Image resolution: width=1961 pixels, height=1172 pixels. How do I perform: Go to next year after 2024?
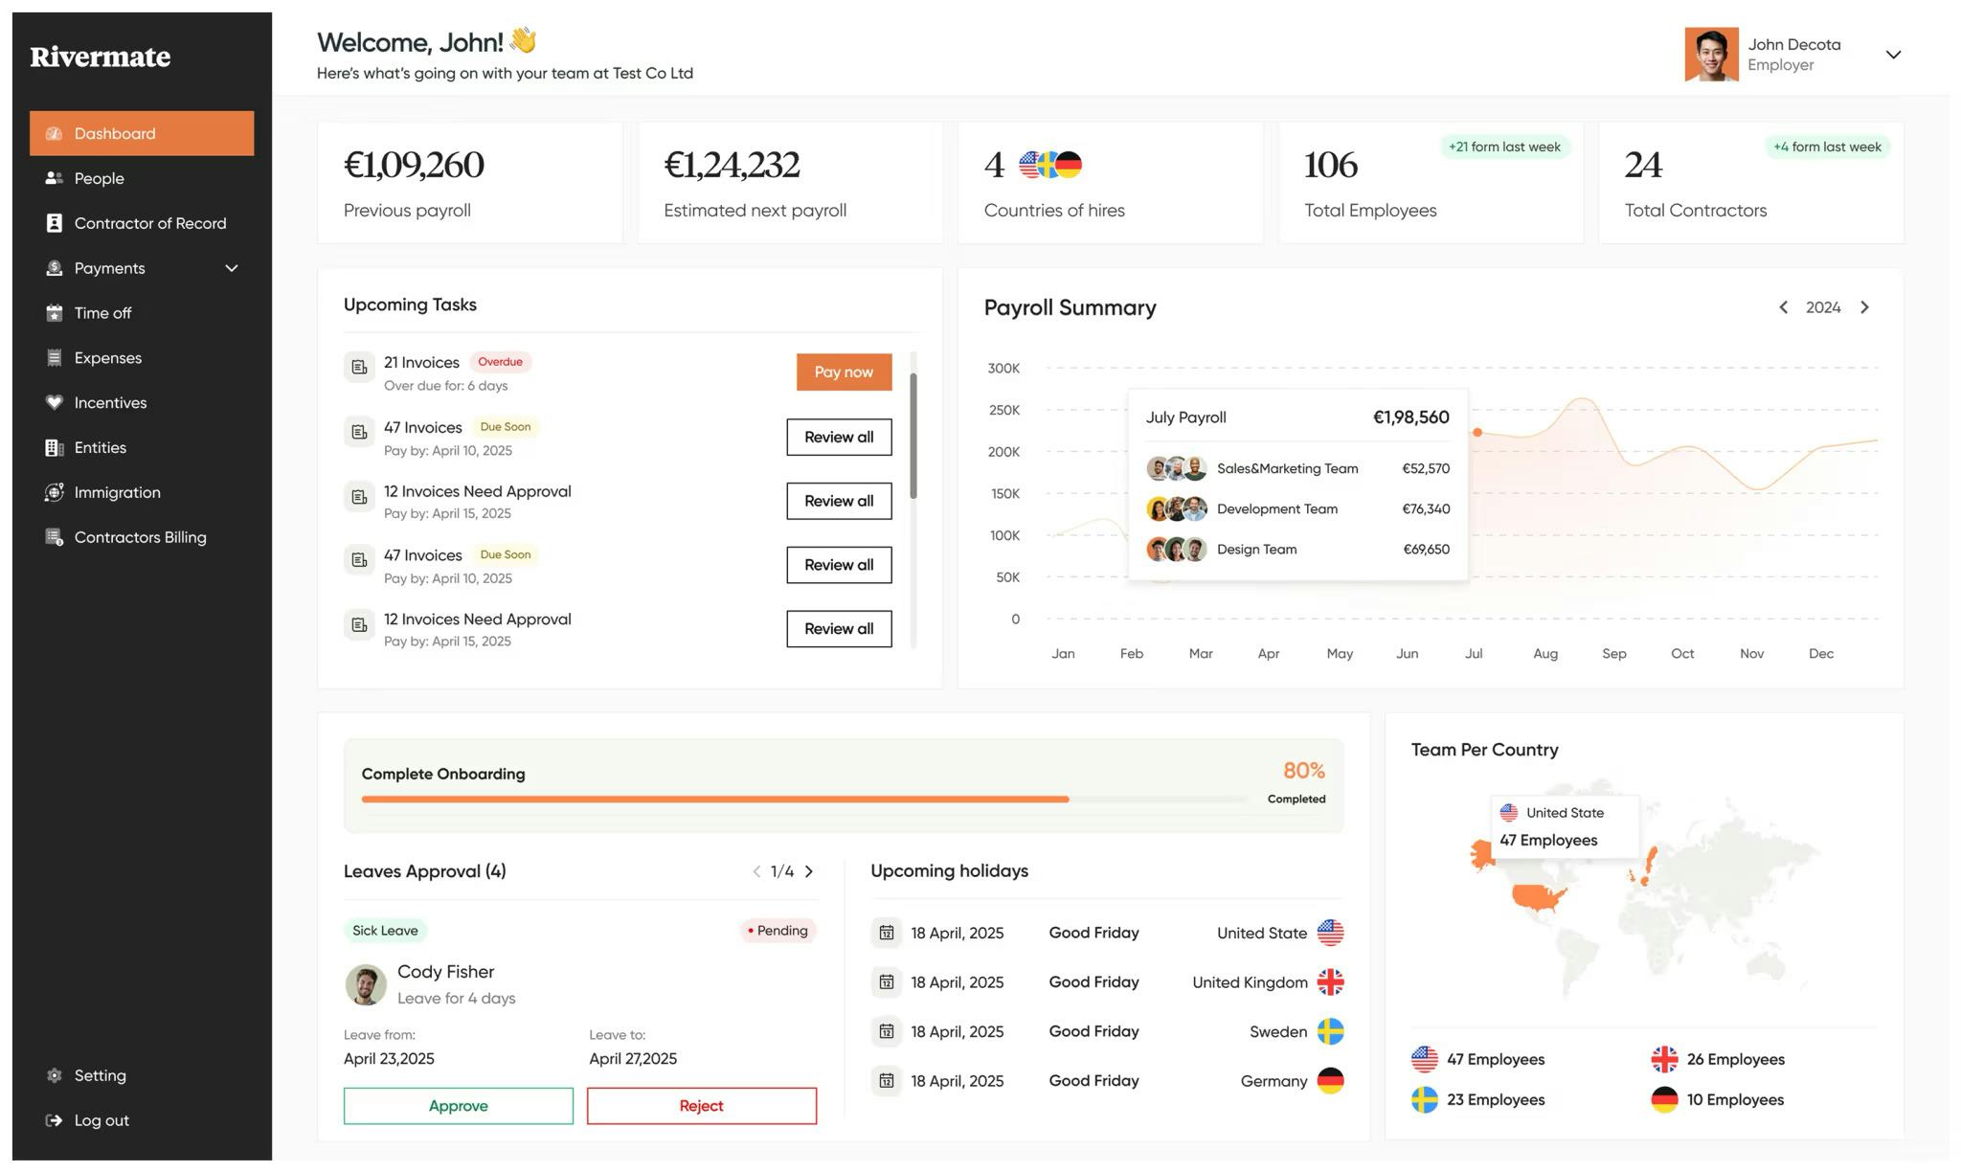click(x=1863, y=307)
